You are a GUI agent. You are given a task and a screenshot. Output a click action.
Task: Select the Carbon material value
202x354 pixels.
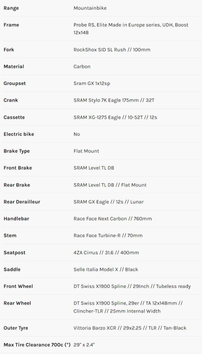pyautogui.click(x=82, y=67)
